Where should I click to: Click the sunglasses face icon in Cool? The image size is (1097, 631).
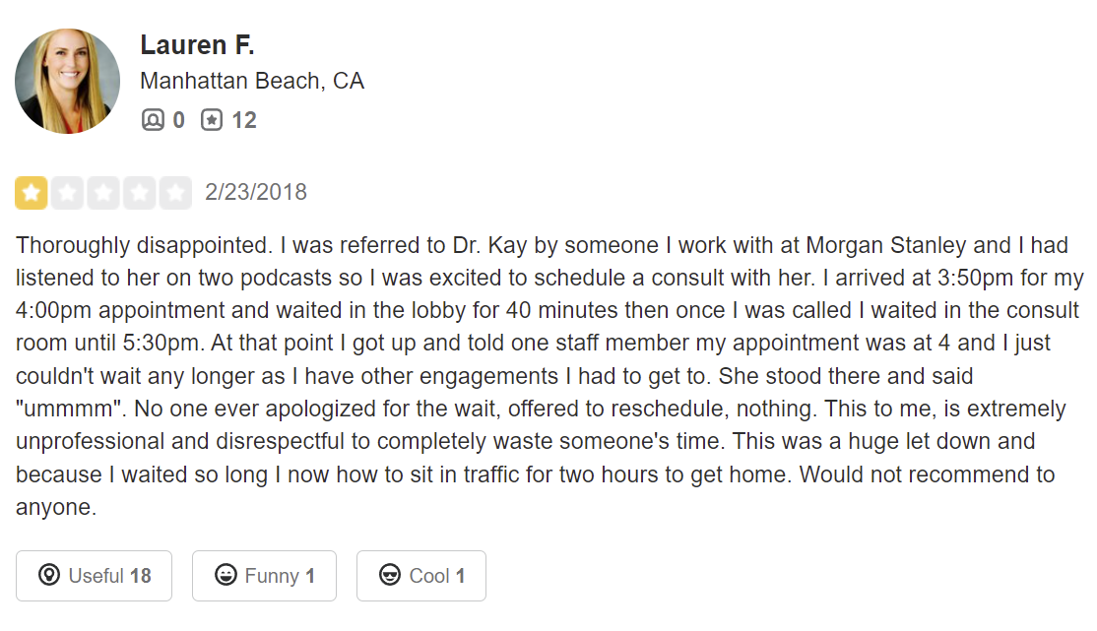coord(390,575)
